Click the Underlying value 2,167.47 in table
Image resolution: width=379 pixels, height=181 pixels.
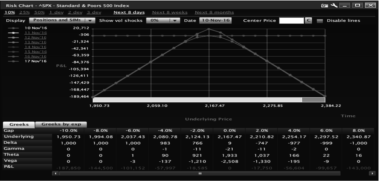[x=230, y=137]
